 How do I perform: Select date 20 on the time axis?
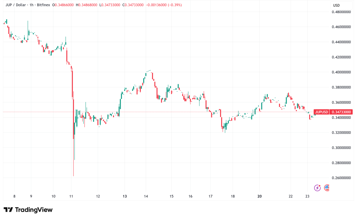pos(259,196)
